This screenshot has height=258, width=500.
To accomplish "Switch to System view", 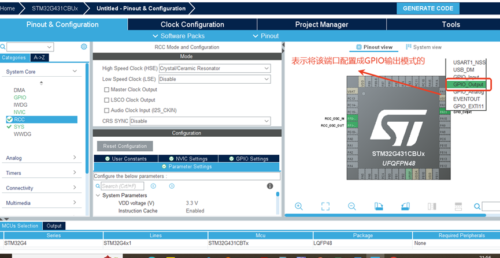I will (x=424, y=47).
